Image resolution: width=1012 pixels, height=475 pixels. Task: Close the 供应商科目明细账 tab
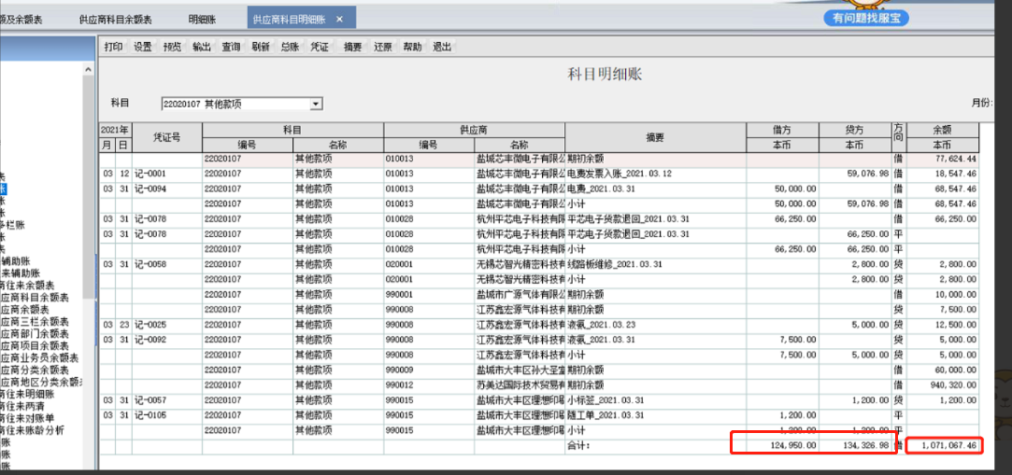[340, 20]
